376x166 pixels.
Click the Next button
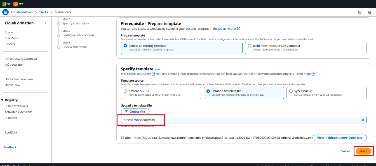point(363,151)
